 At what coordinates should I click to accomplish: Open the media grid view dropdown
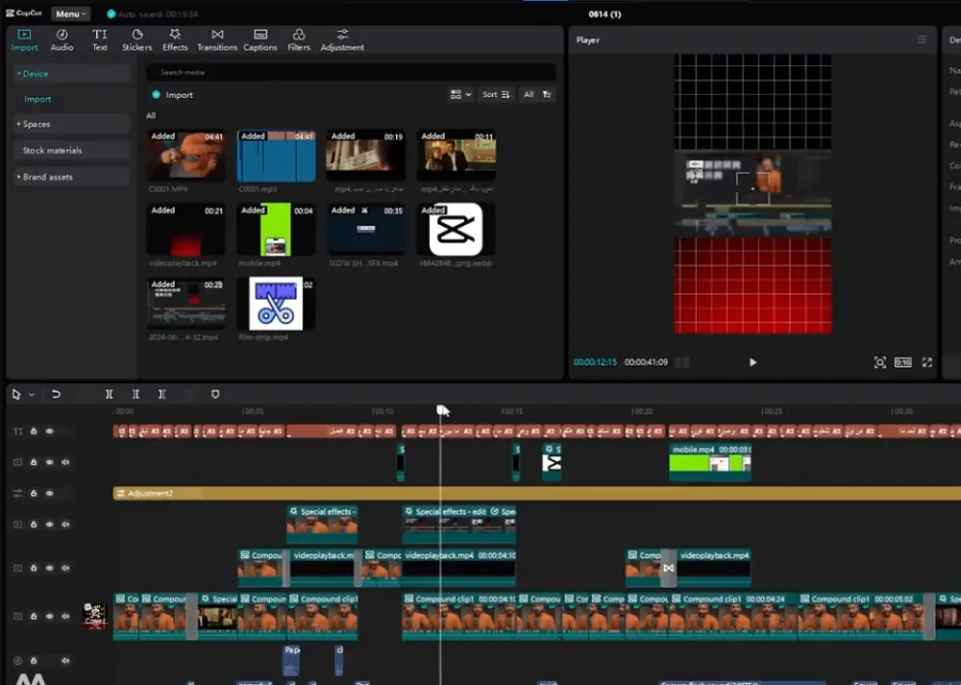point(461,94)
